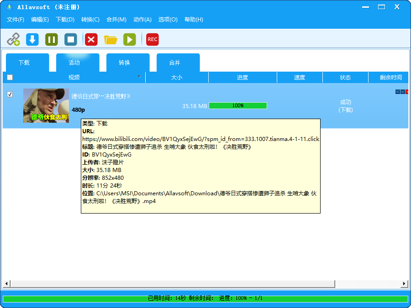Click the video thumbnail of 德爷日式穿越
Image resolution: width=411 pixels, height=308 pixels.
(46, 105)
